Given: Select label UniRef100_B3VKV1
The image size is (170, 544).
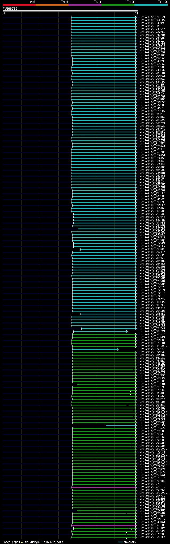Looking at the screenshot, I should tap(152, 123).
